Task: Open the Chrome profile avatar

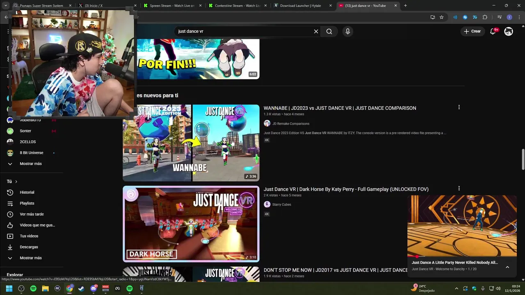Action: click(509, 17)
